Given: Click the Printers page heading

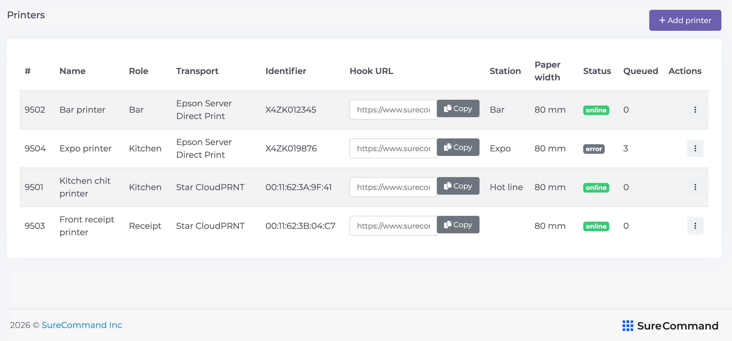Looking at the screenshot, I should (x=26, y=15).
